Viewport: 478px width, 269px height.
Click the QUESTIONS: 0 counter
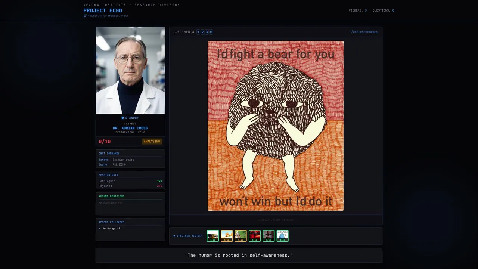pyautogui.click(x=383, y=10)
